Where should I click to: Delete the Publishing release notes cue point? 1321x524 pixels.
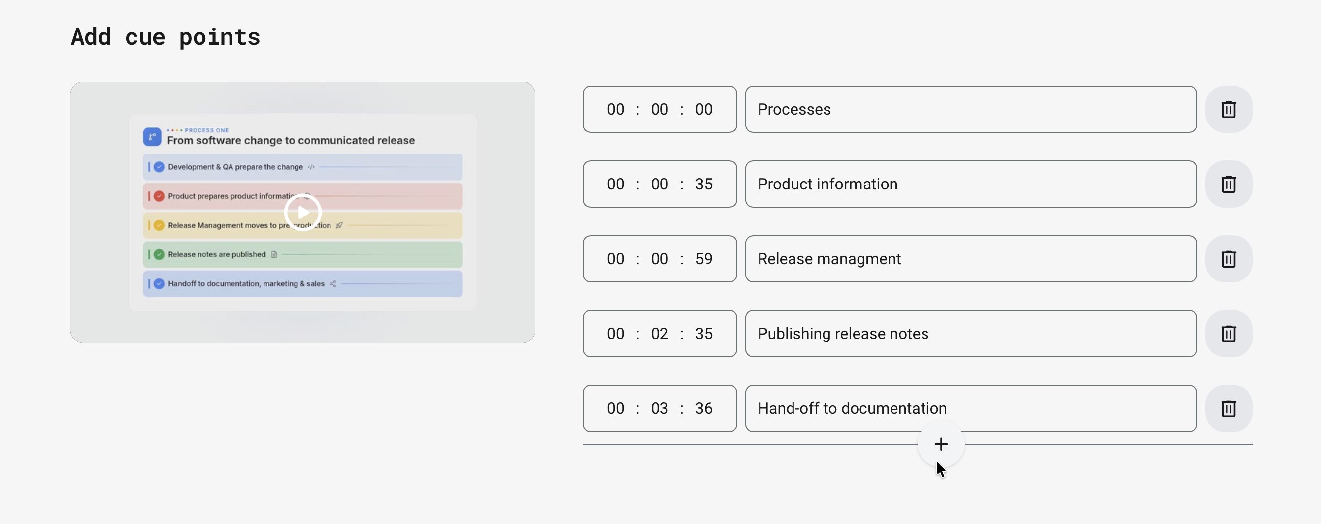[1228, 334]
